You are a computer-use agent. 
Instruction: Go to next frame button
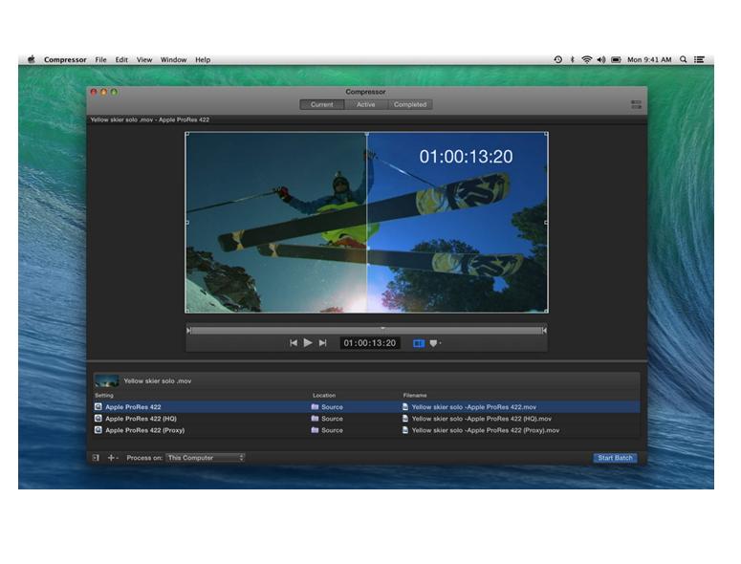tap(322, 343)
